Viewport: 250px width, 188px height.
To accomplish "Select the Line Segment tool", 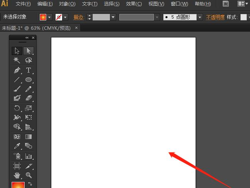I will (x=17, y=80).
